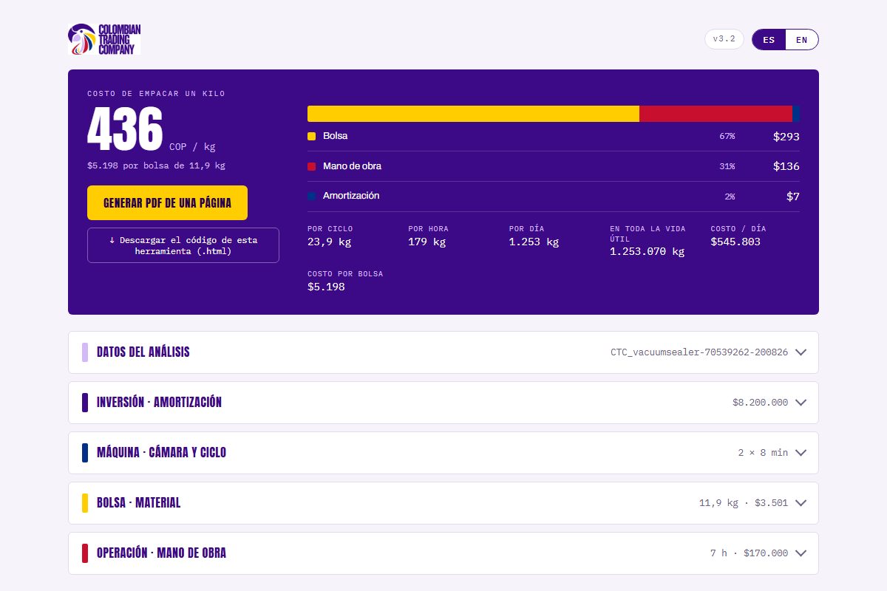The image size is (887, 591).
Task: Click the red Mano de obra legend square
Action: [311, 166]
